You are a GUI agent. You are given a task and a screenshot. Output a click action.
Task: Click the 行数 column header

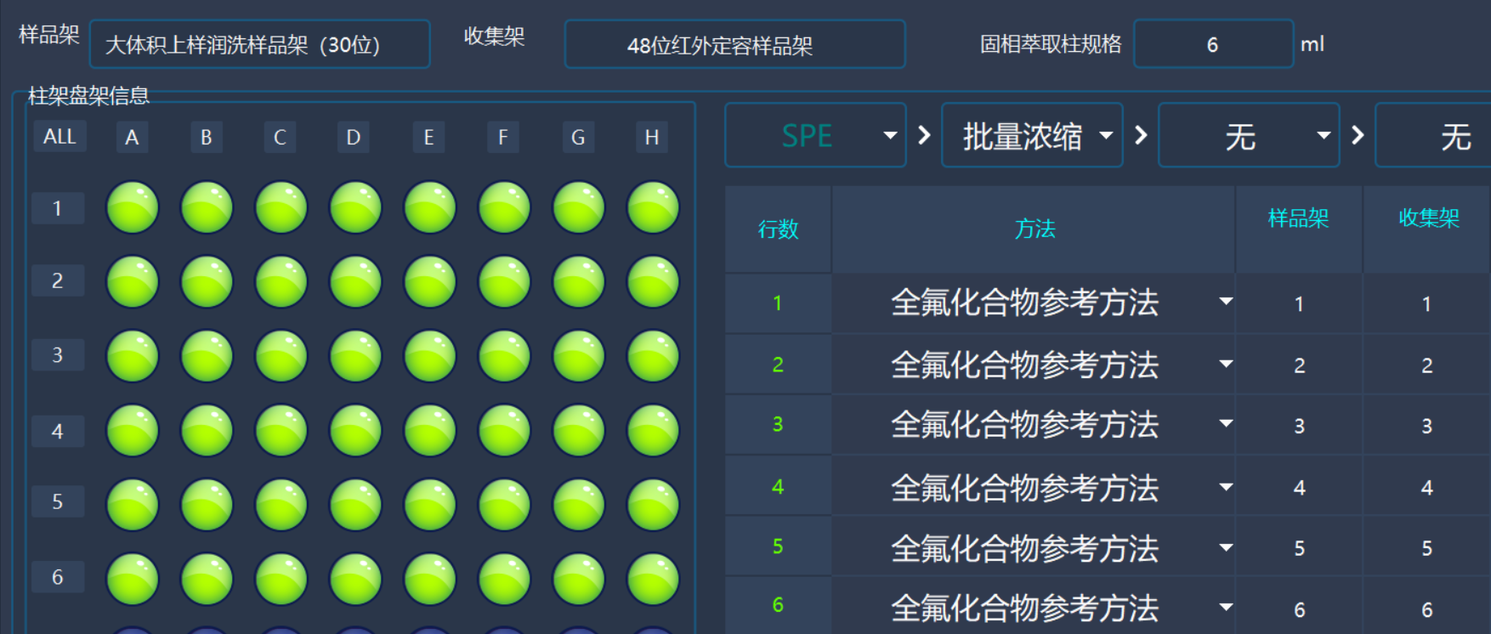point(778,229)
